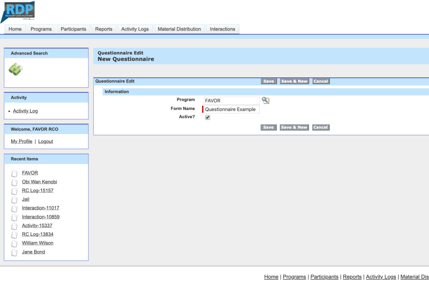Click the top Cancel button
The image size is (429, 308).
coord(320,81)
